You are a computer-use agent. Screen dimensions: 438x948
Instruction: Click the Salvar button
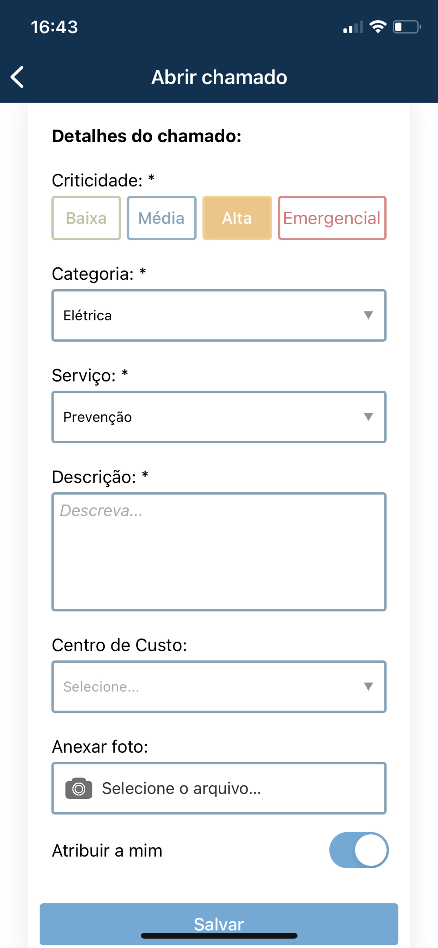219,924
